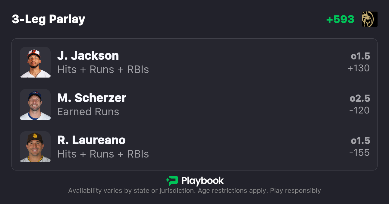Click R. Laureano's o1.5 line

tap(360, 141)
